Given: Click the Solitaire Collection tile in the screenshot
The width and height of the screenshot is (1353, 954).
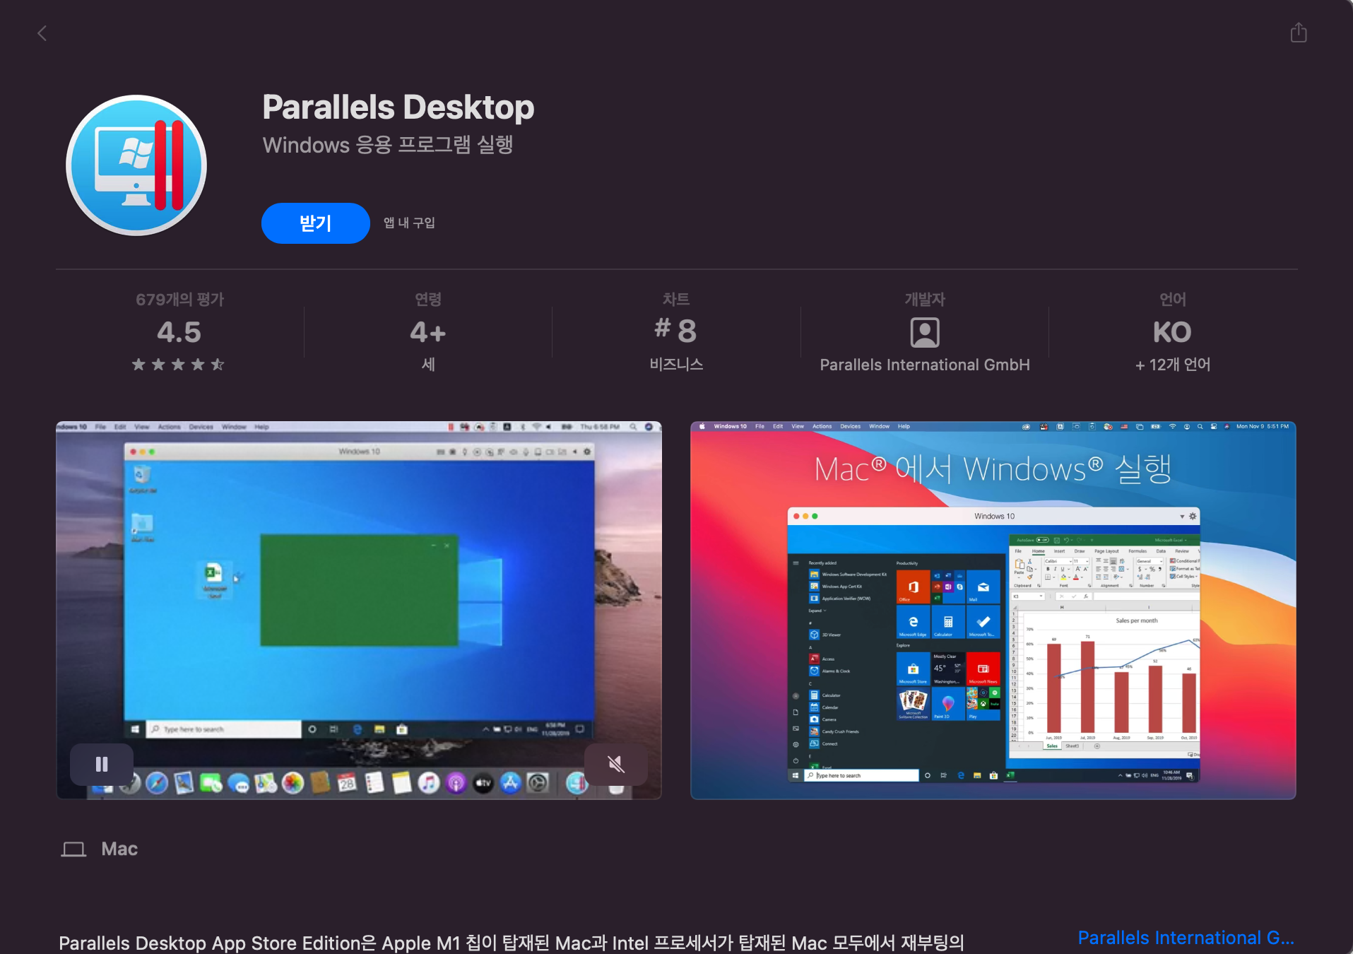Looking at the screenshot, I should [913, 704].
